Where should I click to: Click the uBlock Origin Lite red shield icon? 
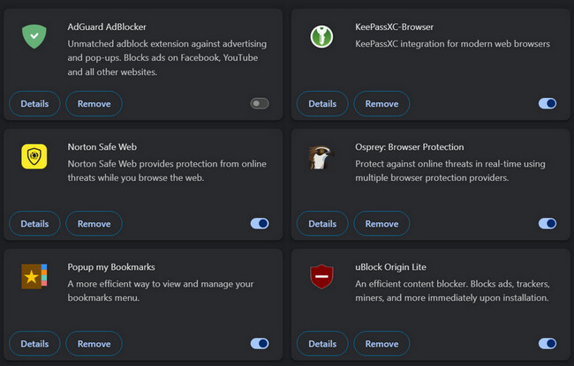(321, 276)
